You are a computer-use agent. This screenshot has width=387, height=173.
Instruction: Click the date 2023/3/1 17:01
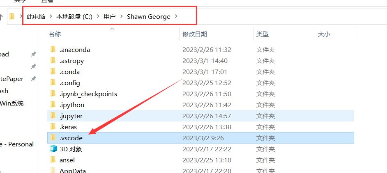pos(205,72)
